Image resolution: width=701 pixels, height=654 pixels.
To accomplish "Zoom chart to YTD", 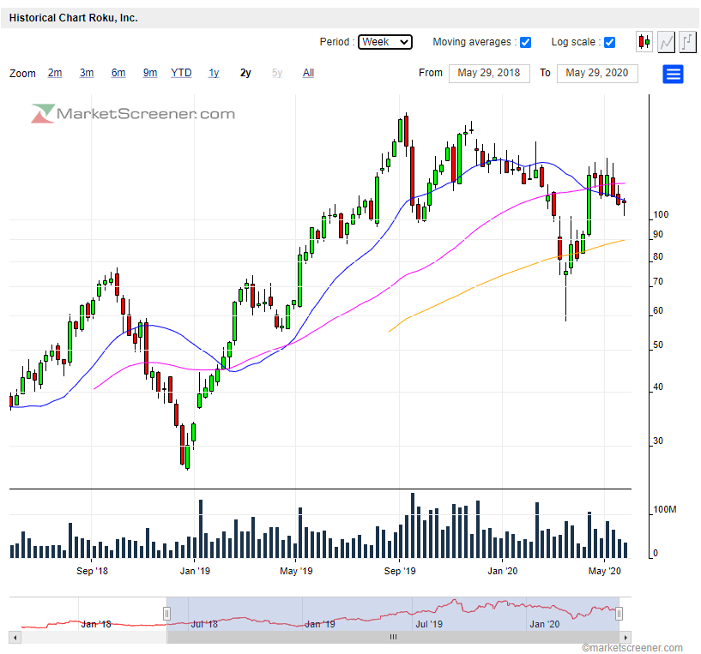I will pyautogui.click(x=181, y=73).
